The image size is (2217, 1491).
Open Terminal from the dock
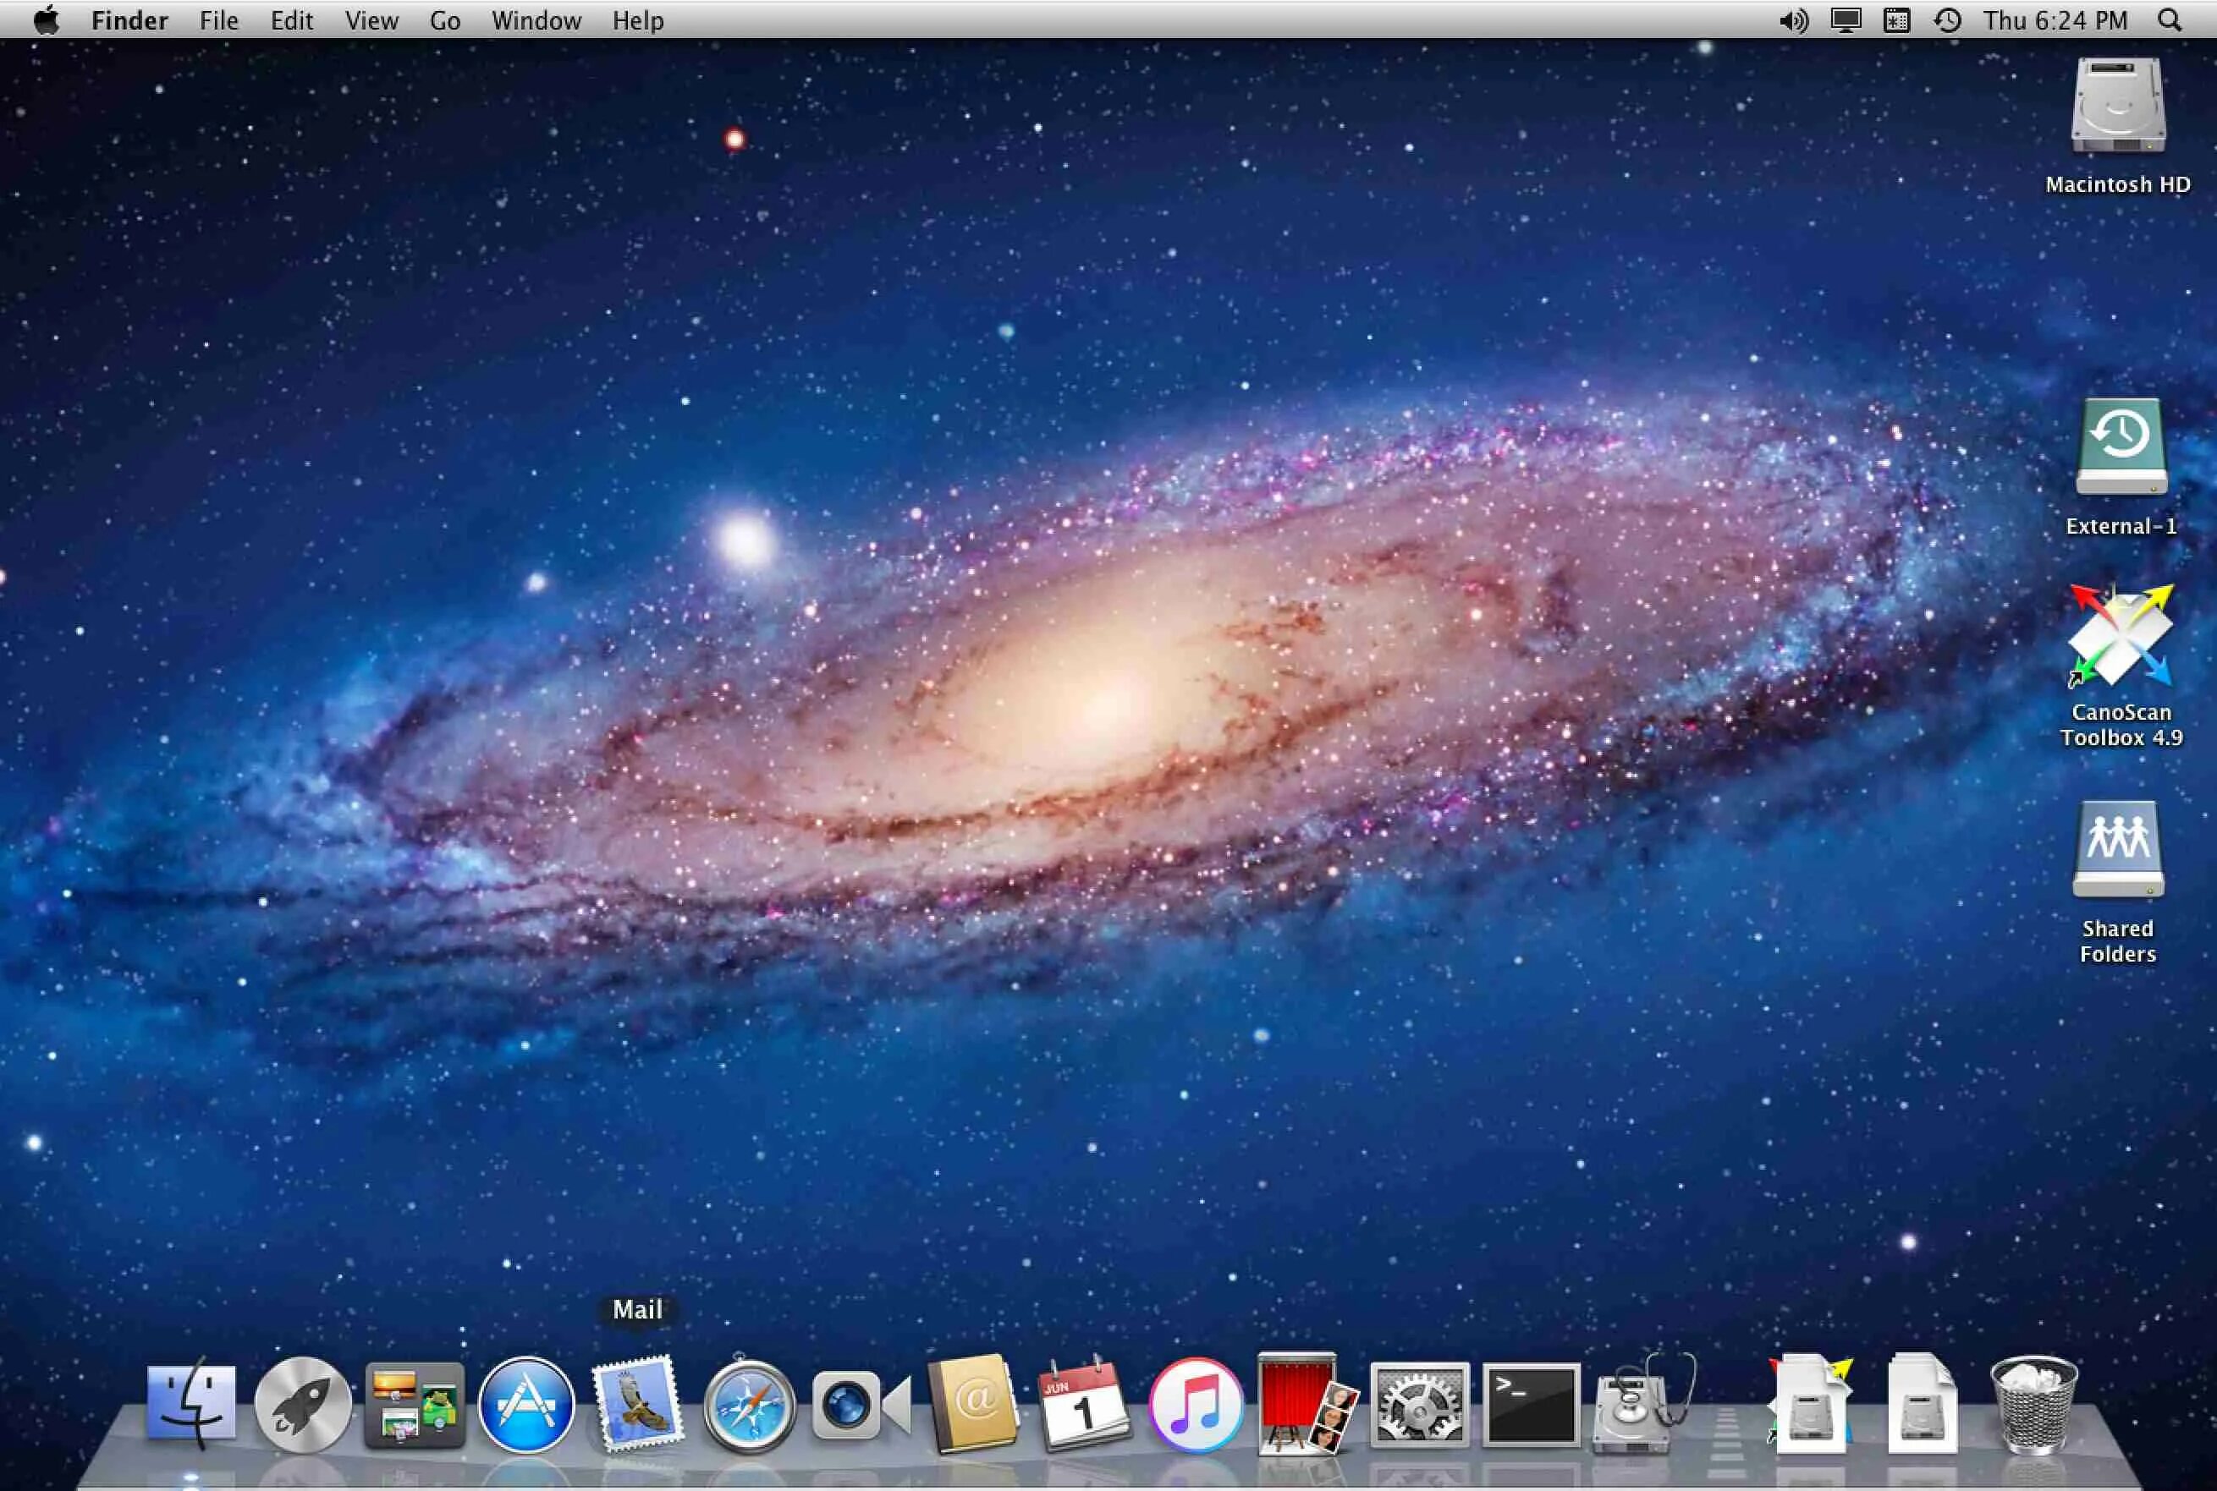(1530, 1406)
